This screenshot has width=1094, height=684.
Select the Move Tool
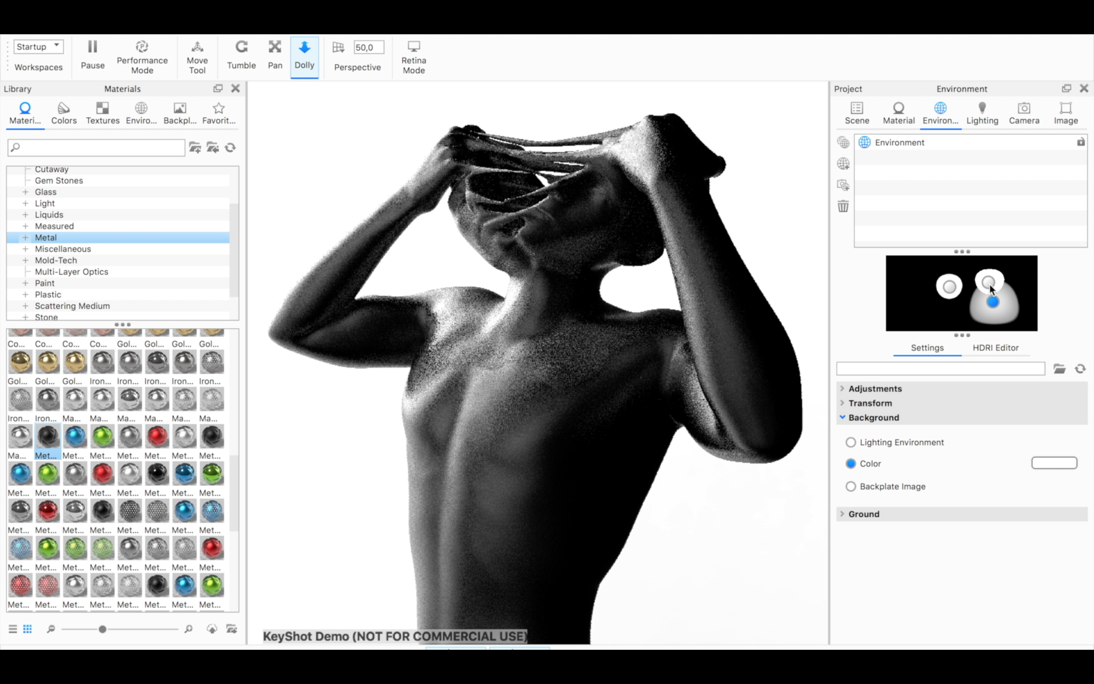click(x=197, y=56)
